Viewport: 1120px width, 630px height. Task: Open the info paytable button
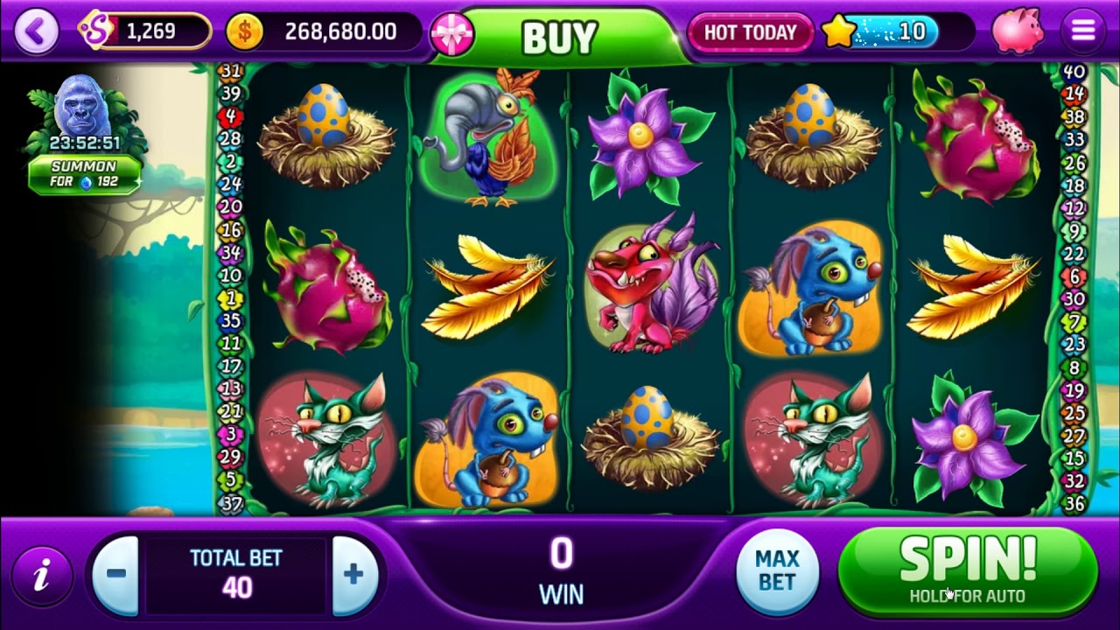[x=41, y=574]
